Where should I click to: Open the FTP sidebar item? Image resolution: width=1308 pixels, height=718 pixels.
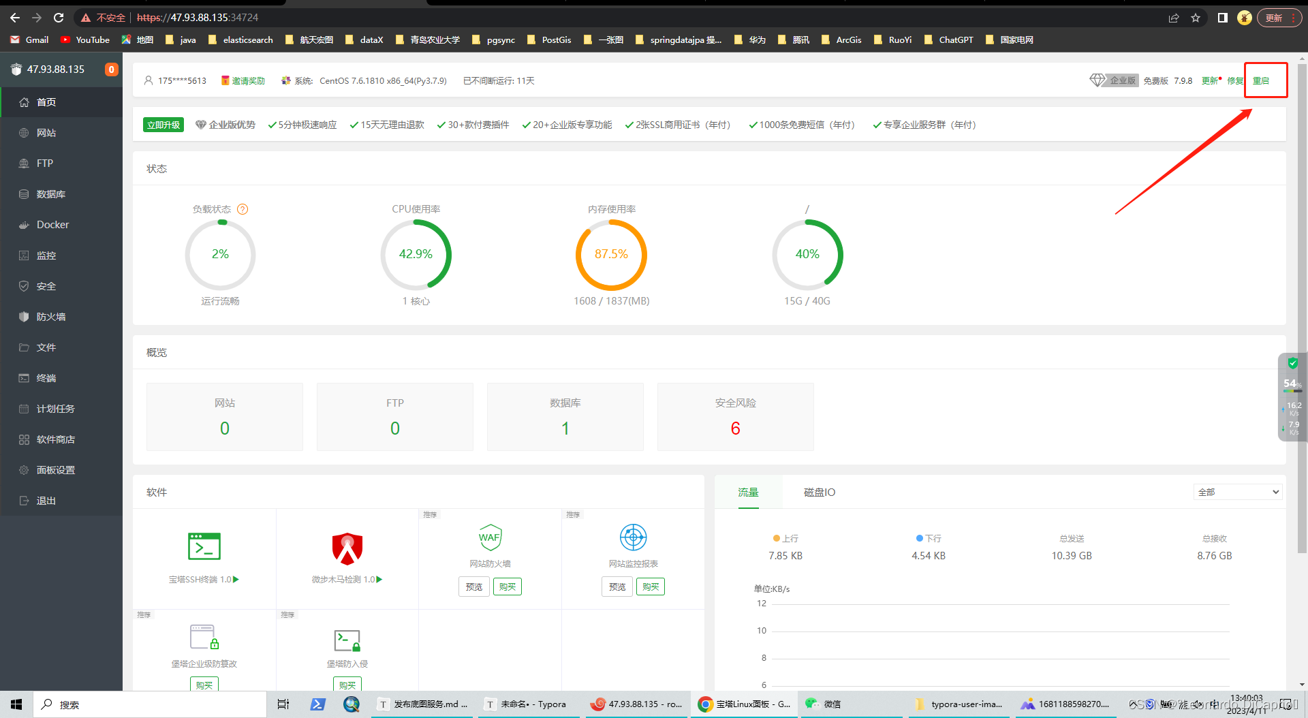pos(61,163)
